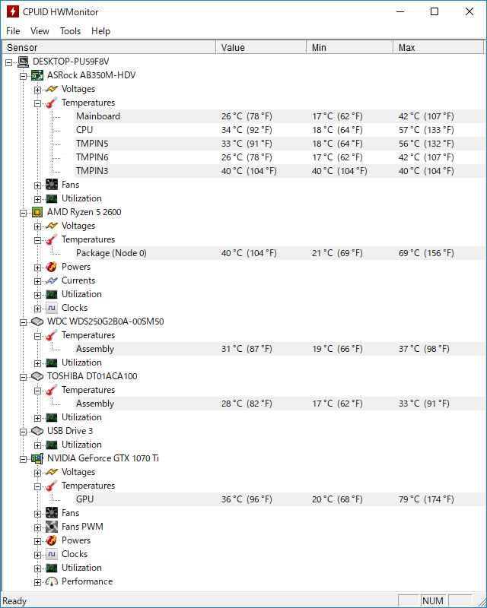The image size is (487, 608).
Task: Click the Currents wave icon under AMD Ryzen
Action: (x=52, y=280)
